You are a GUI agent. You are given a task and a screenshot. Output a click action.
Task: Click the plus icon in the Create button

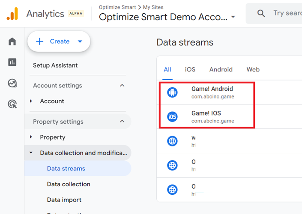click(40, 42)
